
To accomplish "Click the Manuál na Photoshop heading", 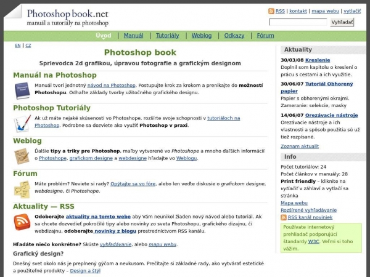I will (55, 75).
